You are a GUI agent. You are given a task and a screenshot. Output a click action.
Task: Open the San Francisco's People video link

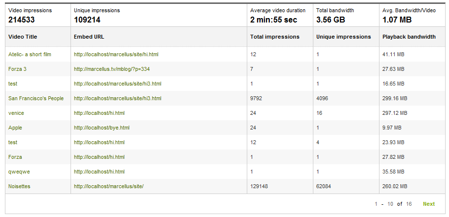[36, 98]
